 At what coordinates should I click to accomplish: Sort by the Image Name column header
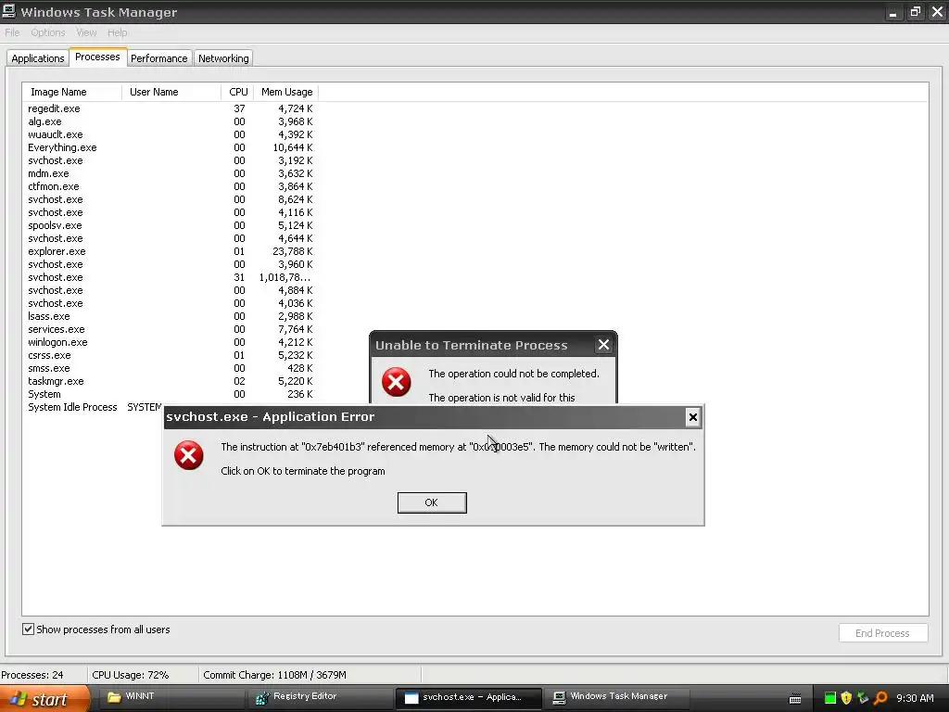point(72,92)
